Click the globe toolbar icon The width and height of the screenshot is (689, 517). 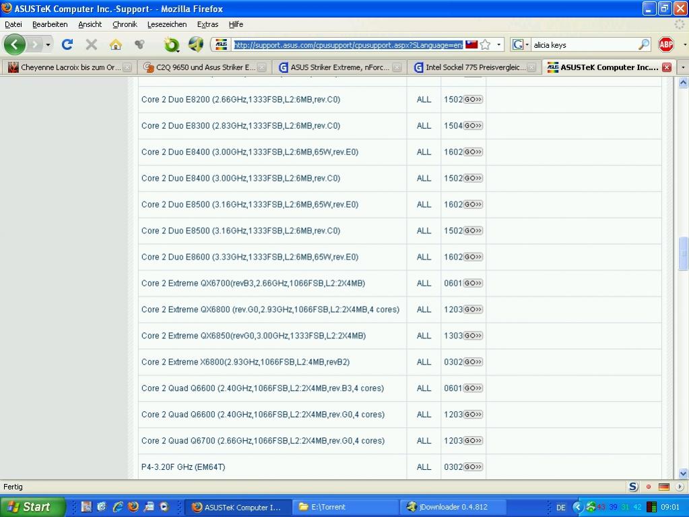coord(195,44)
